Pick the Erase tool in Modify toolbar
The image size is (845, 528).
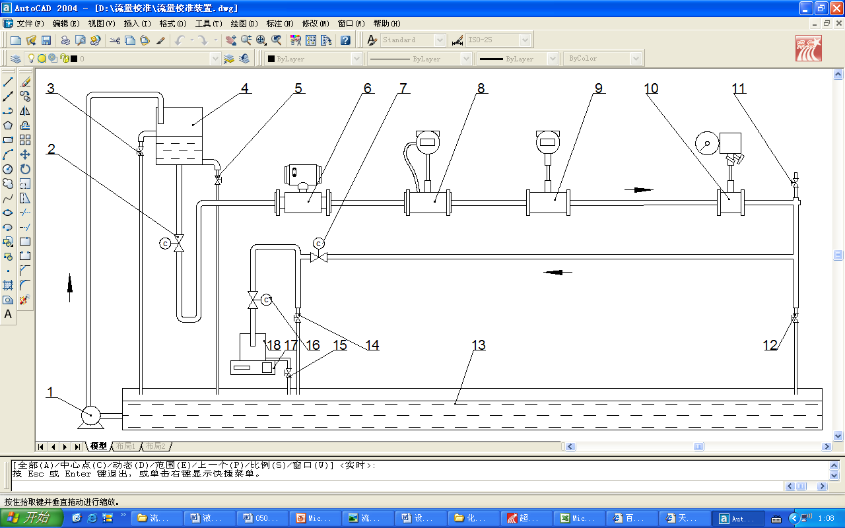tap(25, 82)
